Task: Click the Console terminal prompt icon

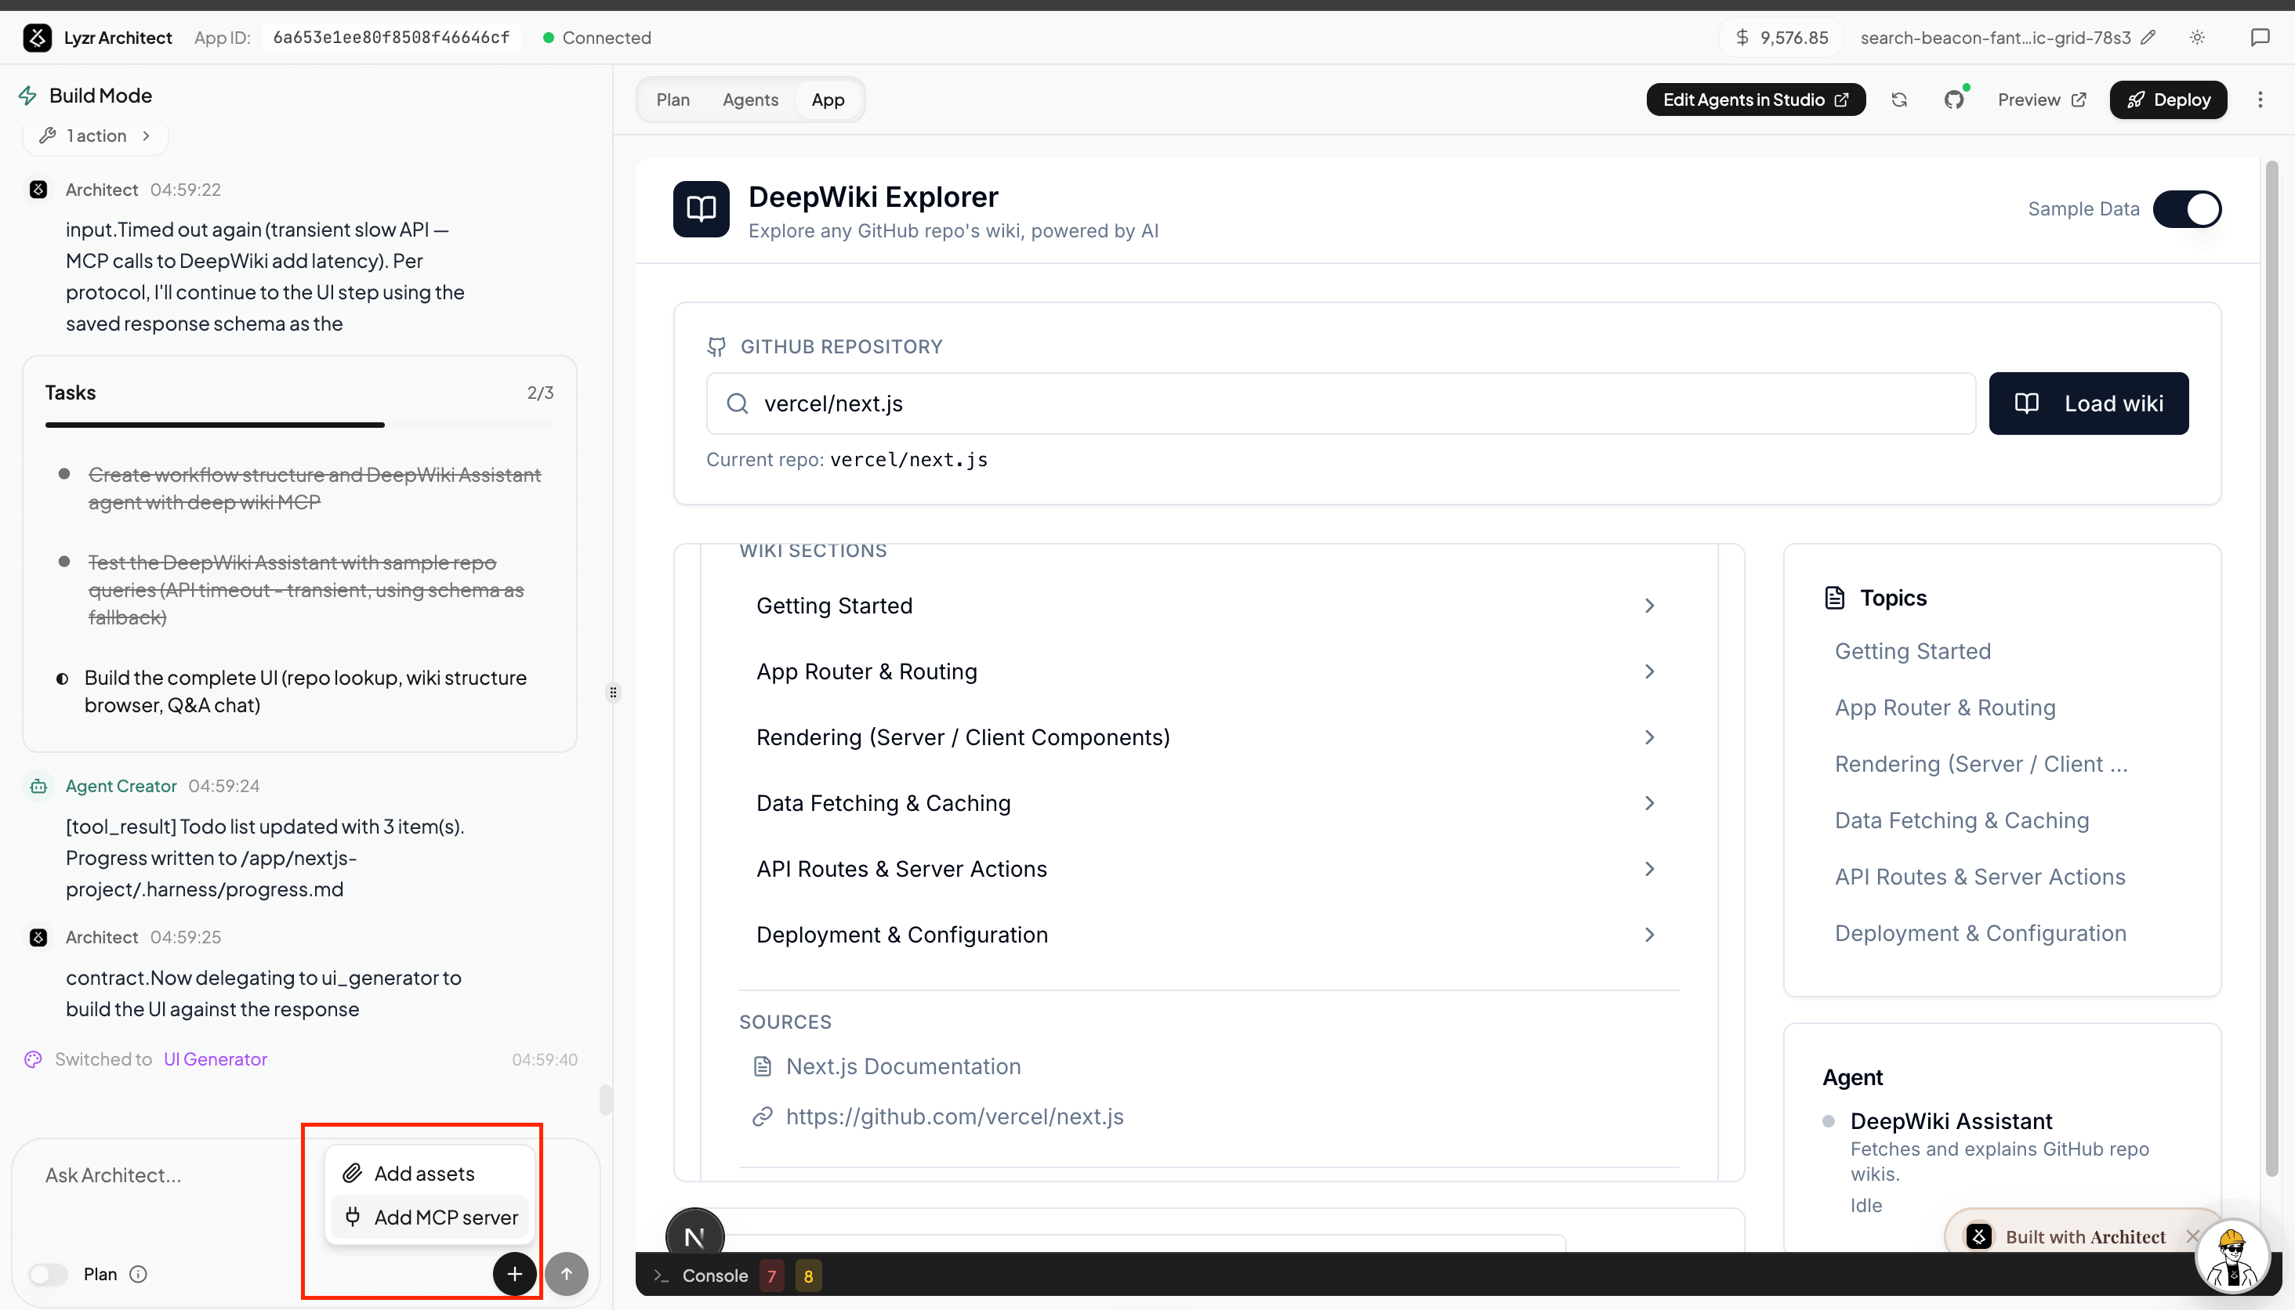Action: [661, 1275]
